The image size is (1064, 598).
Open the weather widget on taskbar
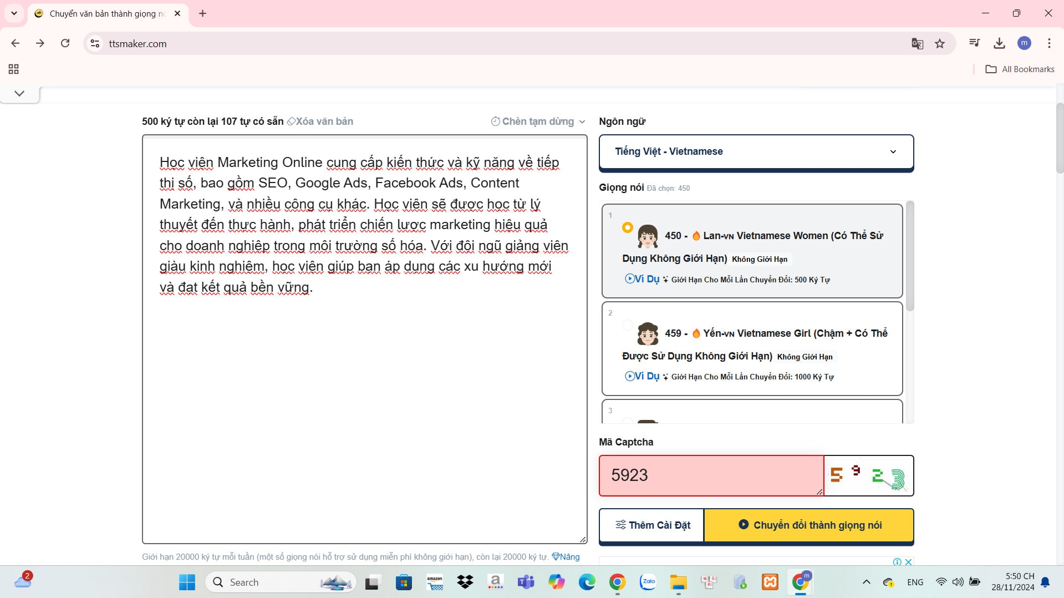tap(23, 581)
